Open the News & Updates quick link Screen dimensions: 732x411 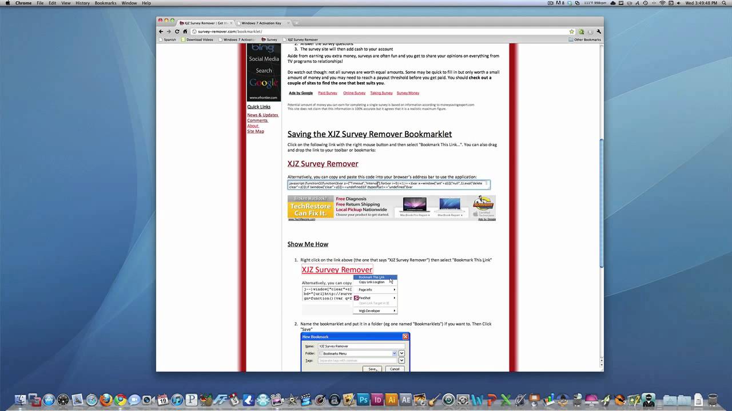tap(262, 115)
